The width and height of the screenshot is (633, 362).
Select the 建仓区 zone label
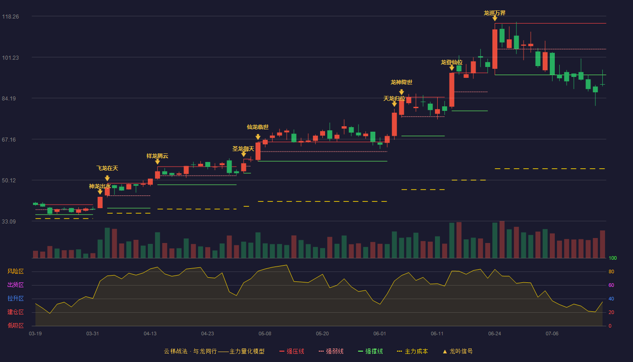point(15,312)
